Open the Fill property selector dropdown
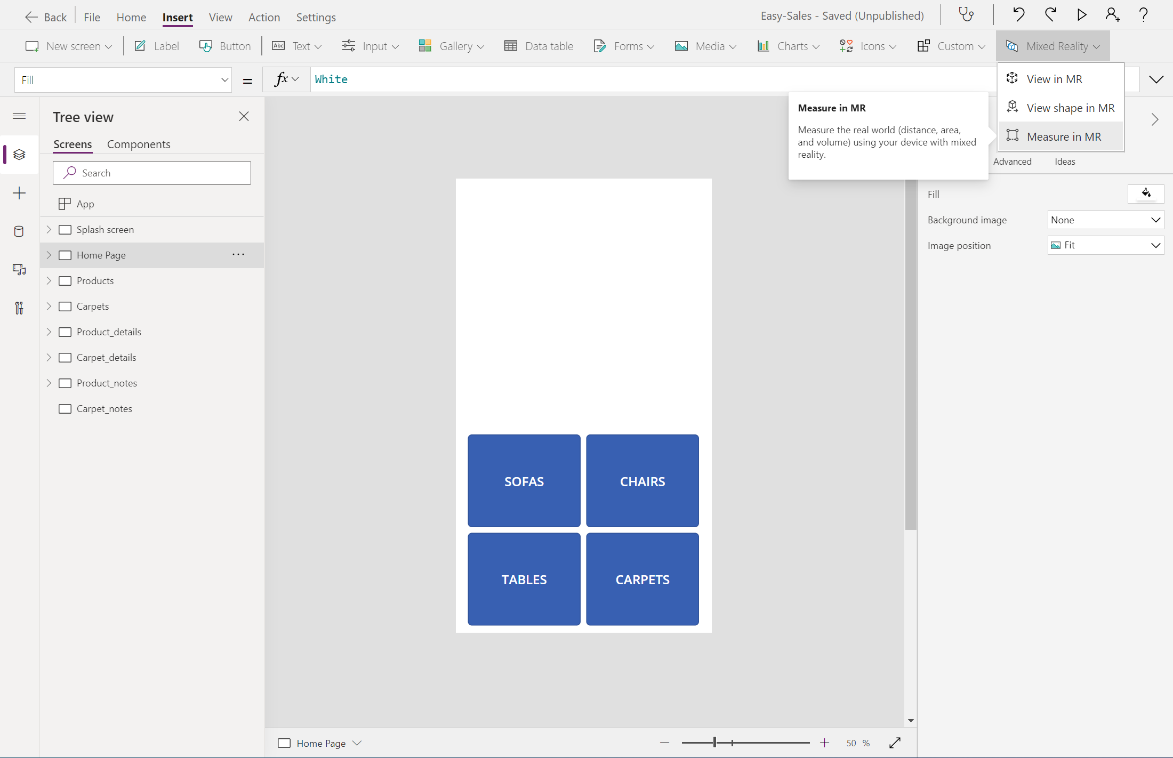The image size is (1173, 758). coord(123,80)
